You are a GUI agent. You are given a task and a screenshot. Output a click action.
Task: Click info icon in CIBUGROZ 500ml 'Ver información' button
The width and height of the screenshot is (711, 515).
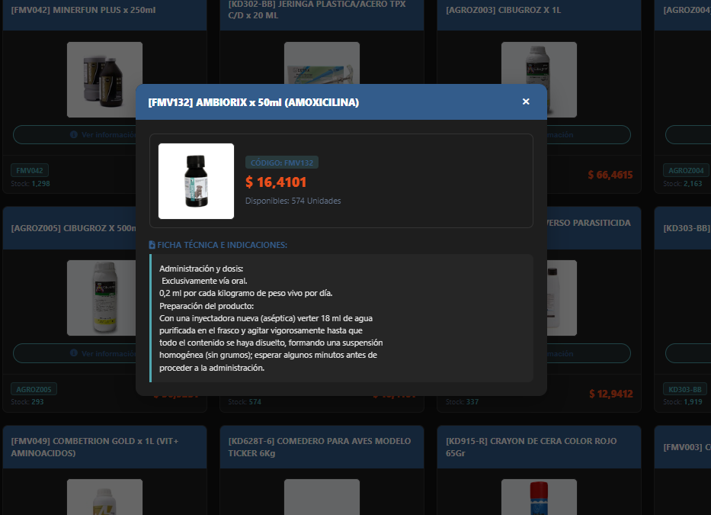point(74,352)
